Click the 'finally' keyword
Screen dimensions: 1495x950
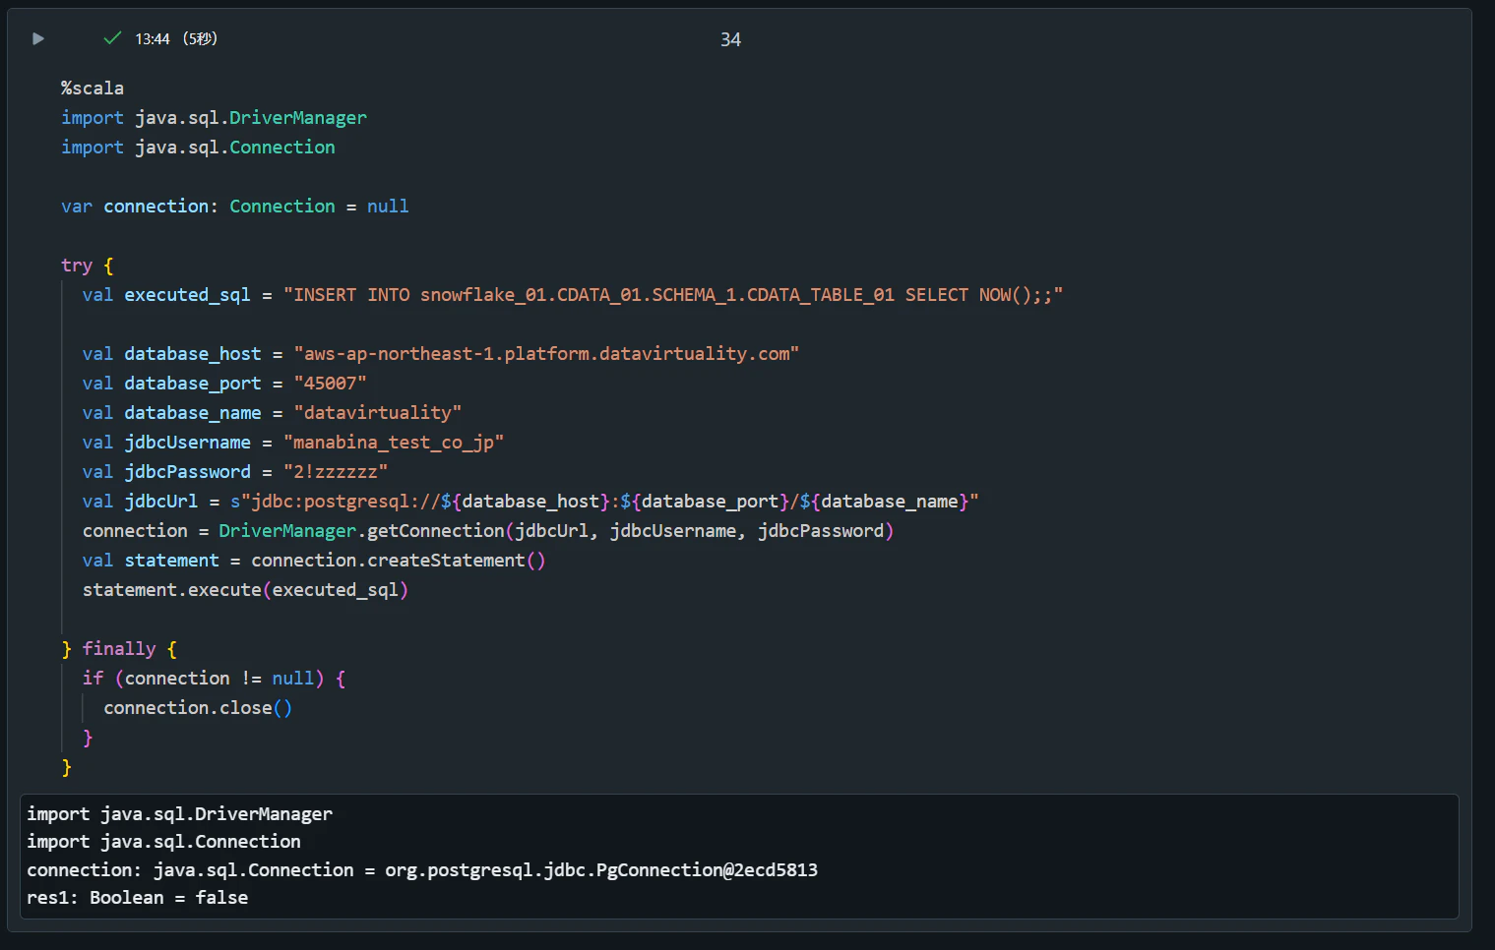pos(119,649)
